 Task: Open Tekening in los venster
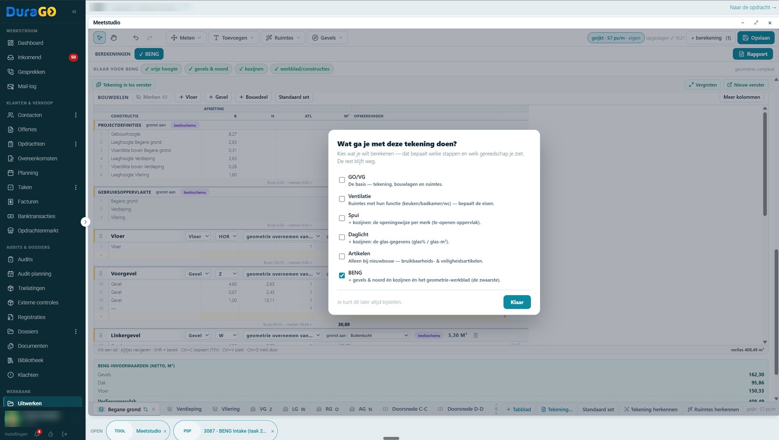(x=124, y=85)
